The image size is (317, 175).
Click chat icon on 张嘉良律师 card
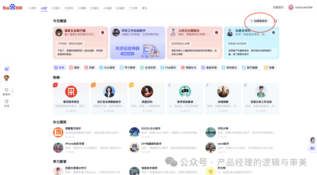tap(273, 33)
